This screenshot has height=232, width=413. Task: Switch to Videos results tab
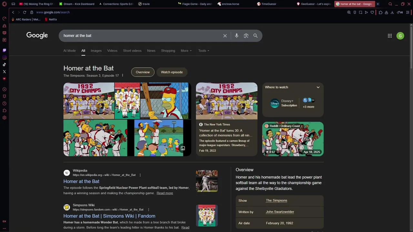[x=112, y=51]
